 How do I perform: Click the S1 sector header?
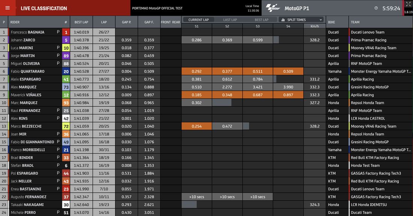[196, 26]
